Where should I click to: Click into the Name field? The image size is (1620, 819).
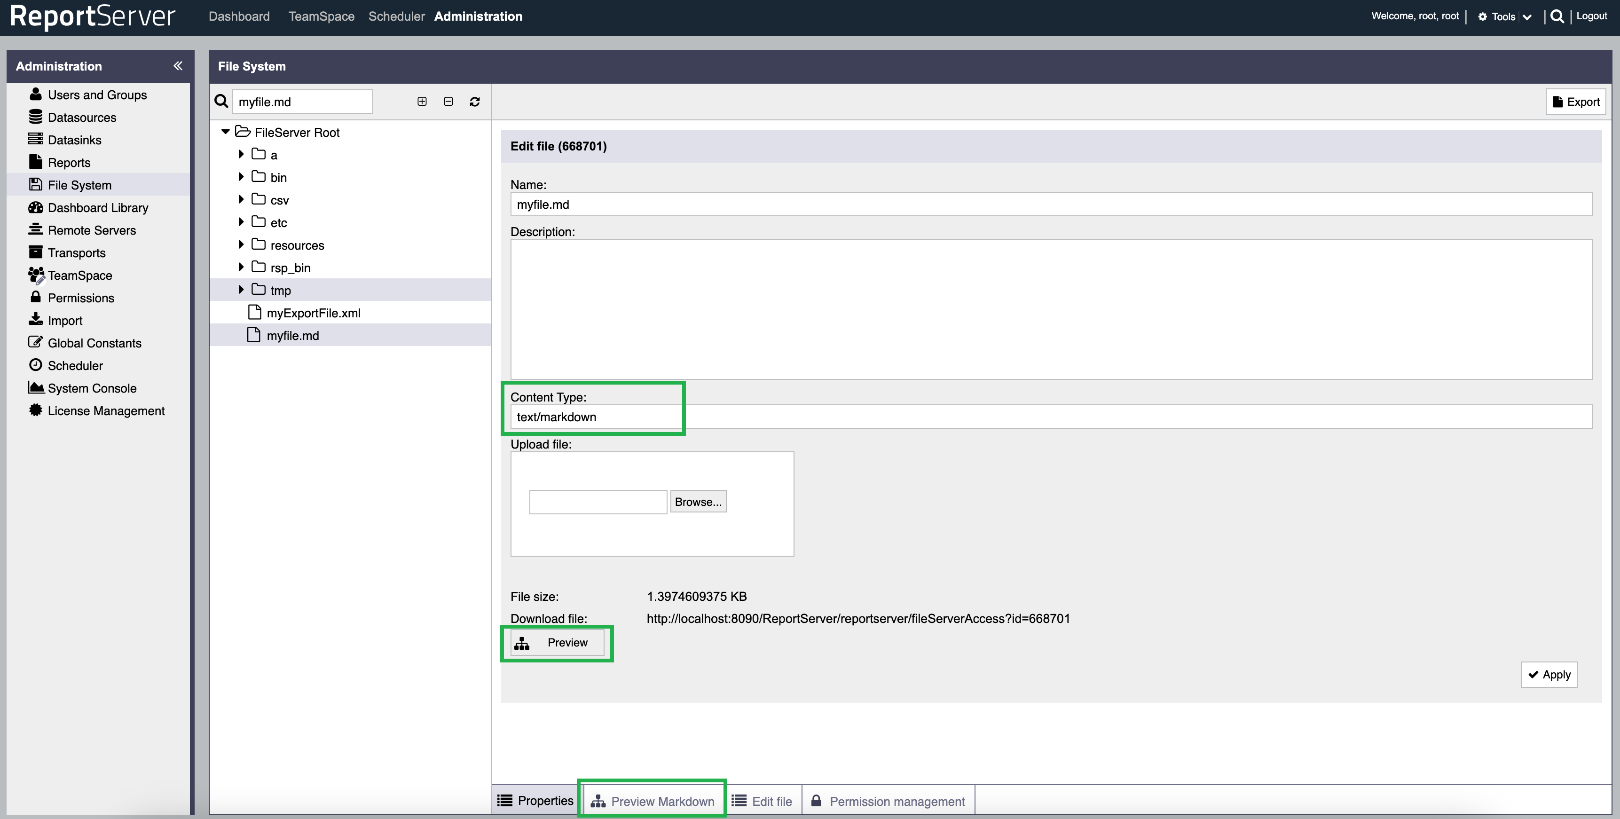tap(1051, 204)
